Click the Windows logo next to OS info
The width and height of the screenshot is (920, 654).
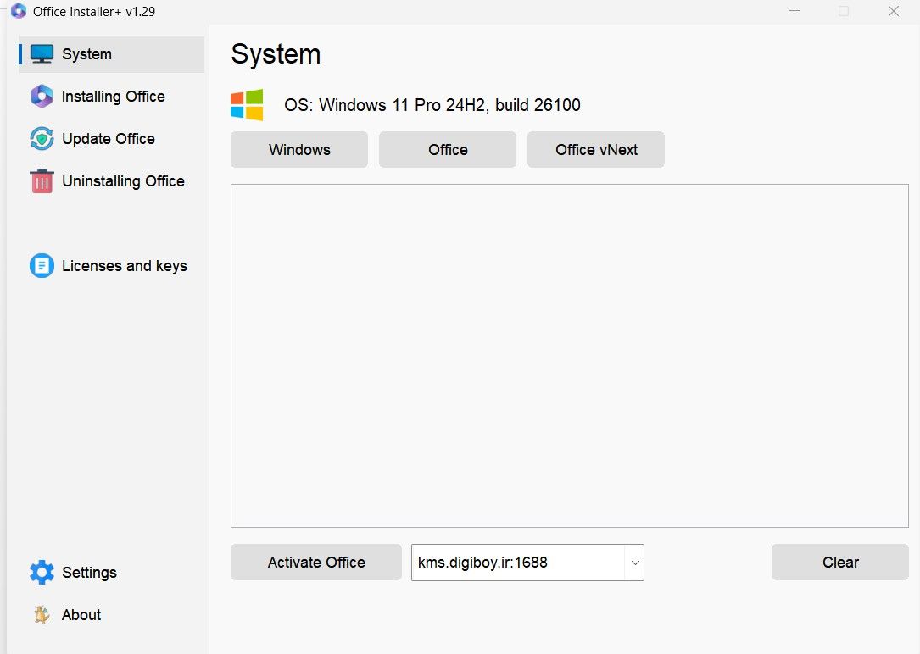pyautogui.click(x=247, y=105)
